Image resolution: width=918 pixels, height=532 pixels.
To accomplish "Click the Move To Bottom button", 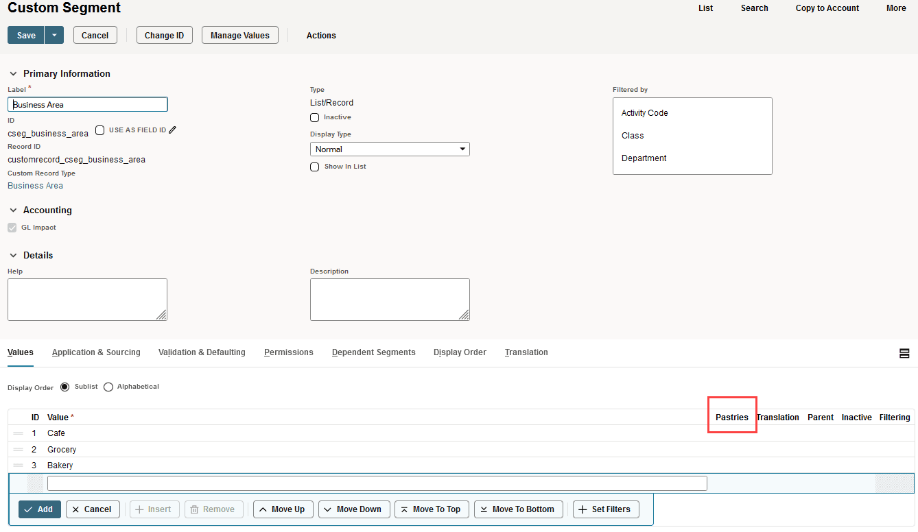I will pos(519,509).
